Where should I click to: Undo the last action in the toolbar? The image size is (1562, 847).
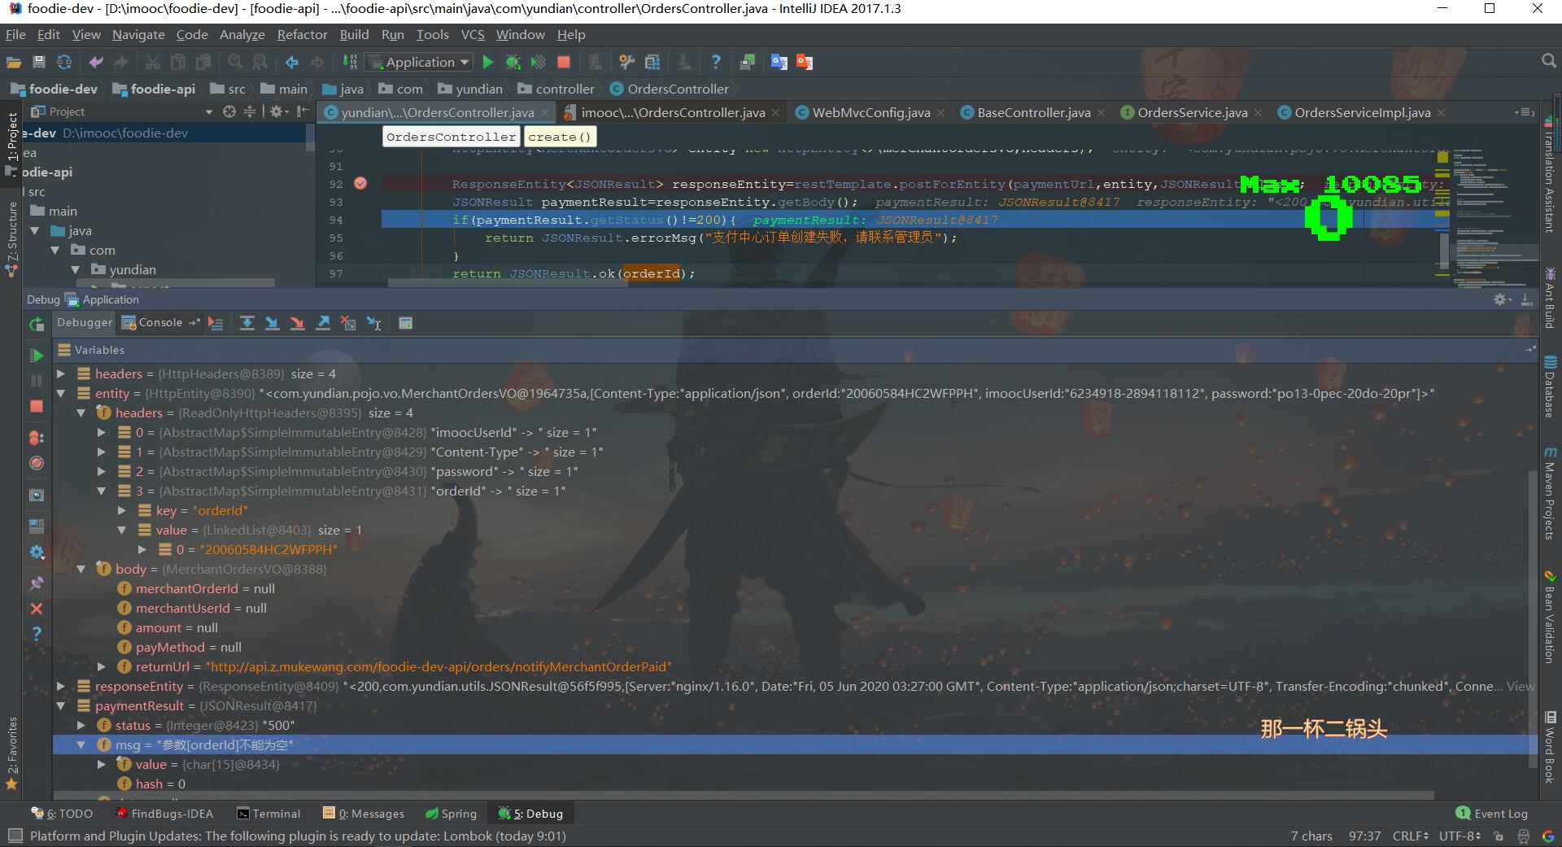click(x=96, y=62)
